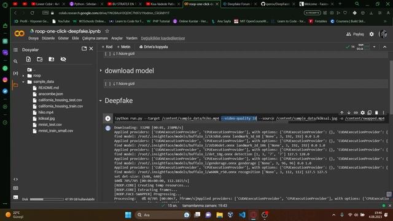The height and width of the screenshot is (221, 393).
Task: Select köksal.jpg in file tree
Action: (x=47, y=118)
